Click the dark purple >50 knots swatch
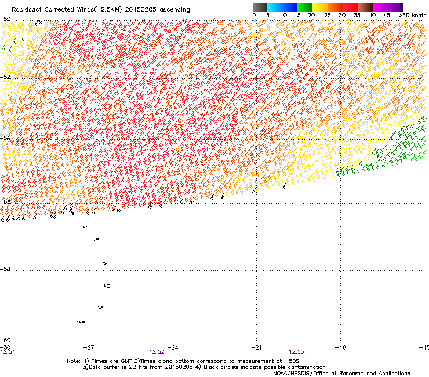This screenshot has height=377, width=429. click(x=401, y=7)
